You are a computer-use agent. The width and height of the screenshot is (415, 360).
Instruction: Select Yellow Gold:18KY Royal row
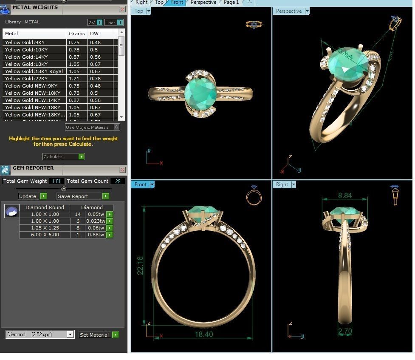click(x=60, y=71)
